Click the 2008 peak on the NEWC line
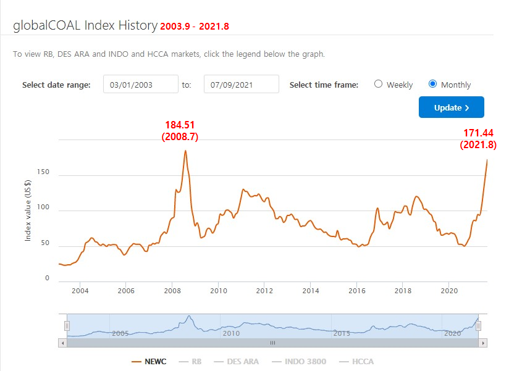Image resolution: width=509 pixels, height=371 pixels. pos(185,151)
